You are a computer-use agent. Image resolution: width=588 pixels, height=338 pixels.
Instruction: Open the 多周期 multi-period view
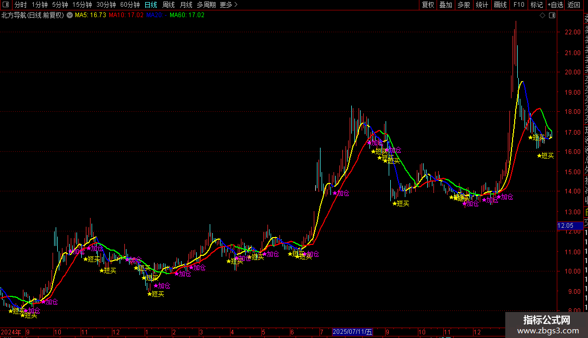coord(206,5)
